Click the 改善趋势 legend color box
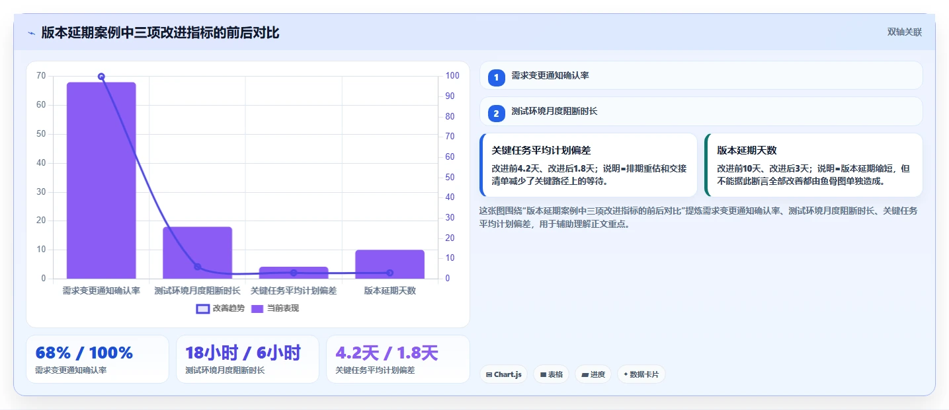This screenshot has height=410, width=949. click(x=202, y=308)
